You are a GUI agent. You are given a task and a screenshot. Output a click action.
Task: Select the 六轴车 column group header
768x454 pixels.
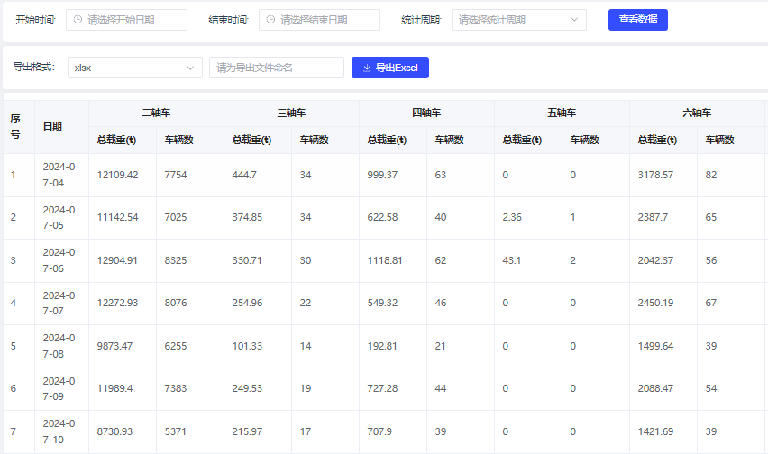697,113
